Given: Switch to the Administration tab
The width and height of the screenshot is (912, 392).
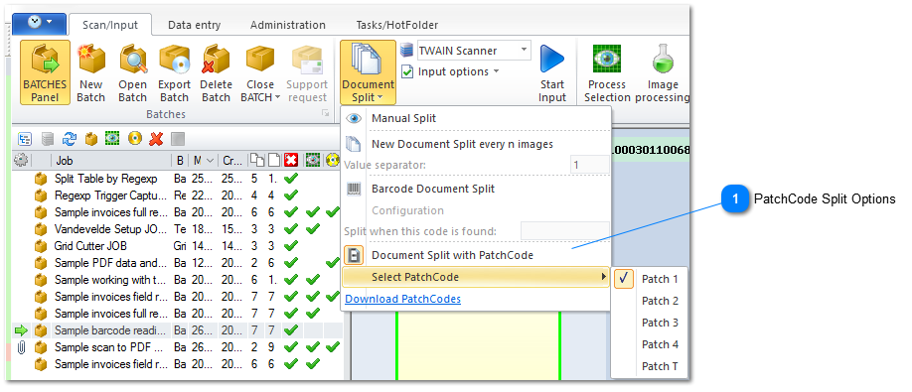Looking at the screenshot, I should point(288,25).
